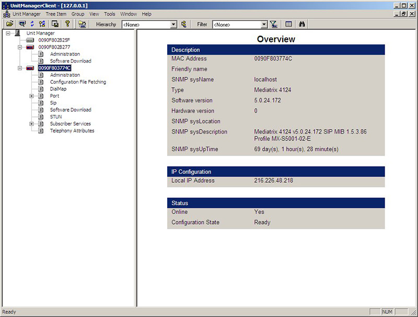Select the Port tree item label
The height and width of the screenshot is (317, 418).
pos(55,96)
